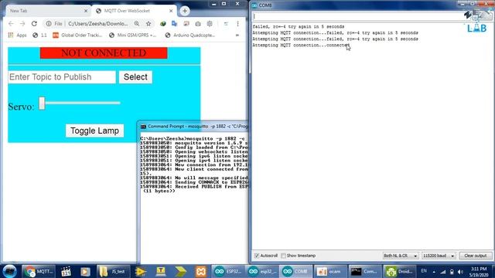Open the Google Translate extension icon

coord(174,24)
